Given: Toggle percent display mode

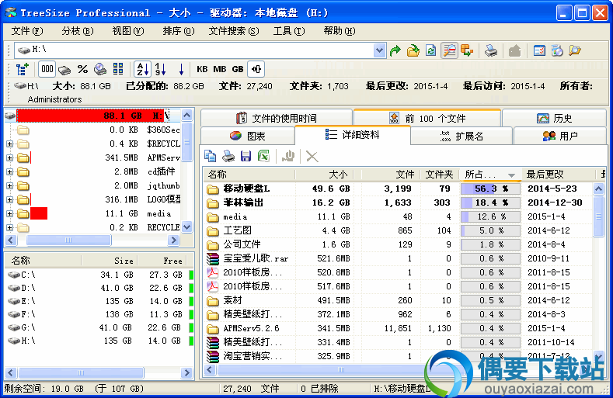Looking at the screenshot, I should (82, 69).
